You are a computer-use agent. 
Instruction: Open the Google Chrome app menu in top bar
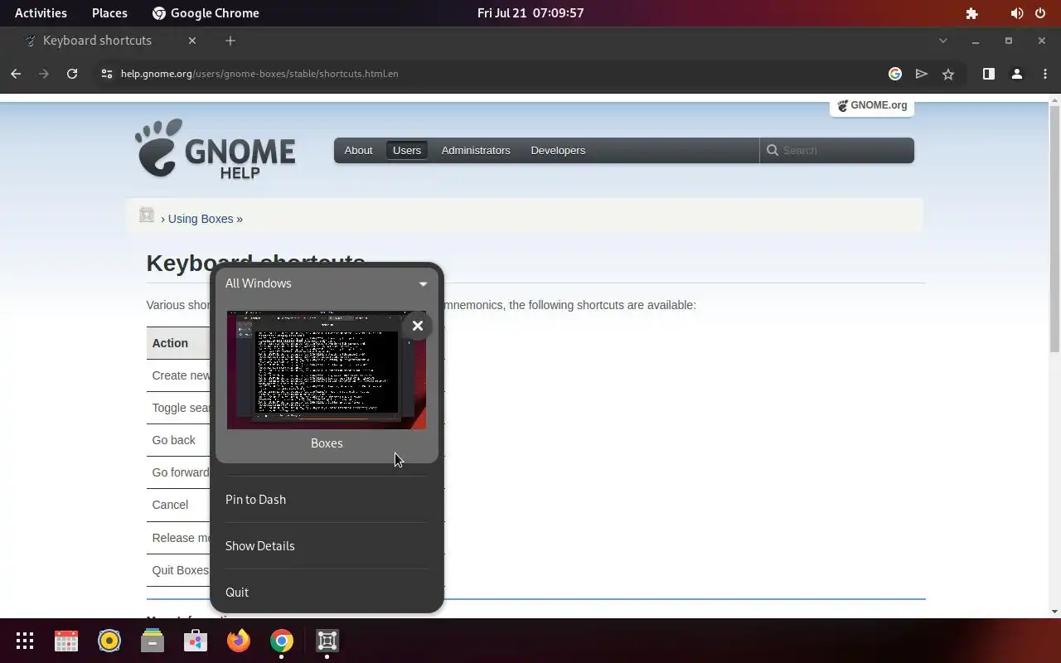pyautogui.click(x=206, y=13)
